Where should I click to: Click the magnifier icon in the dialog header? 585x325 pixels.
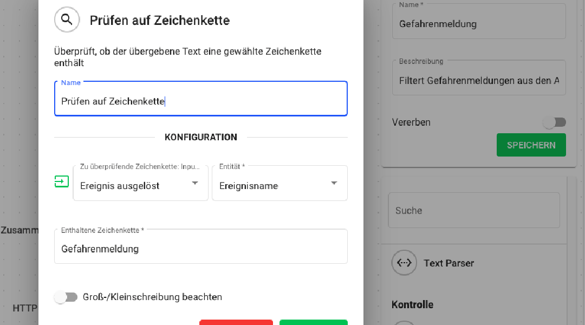(67, 19)
